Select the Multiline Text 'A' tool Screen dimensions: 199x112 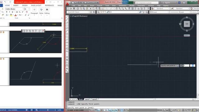pyautogui.click(x=67, y=69)
